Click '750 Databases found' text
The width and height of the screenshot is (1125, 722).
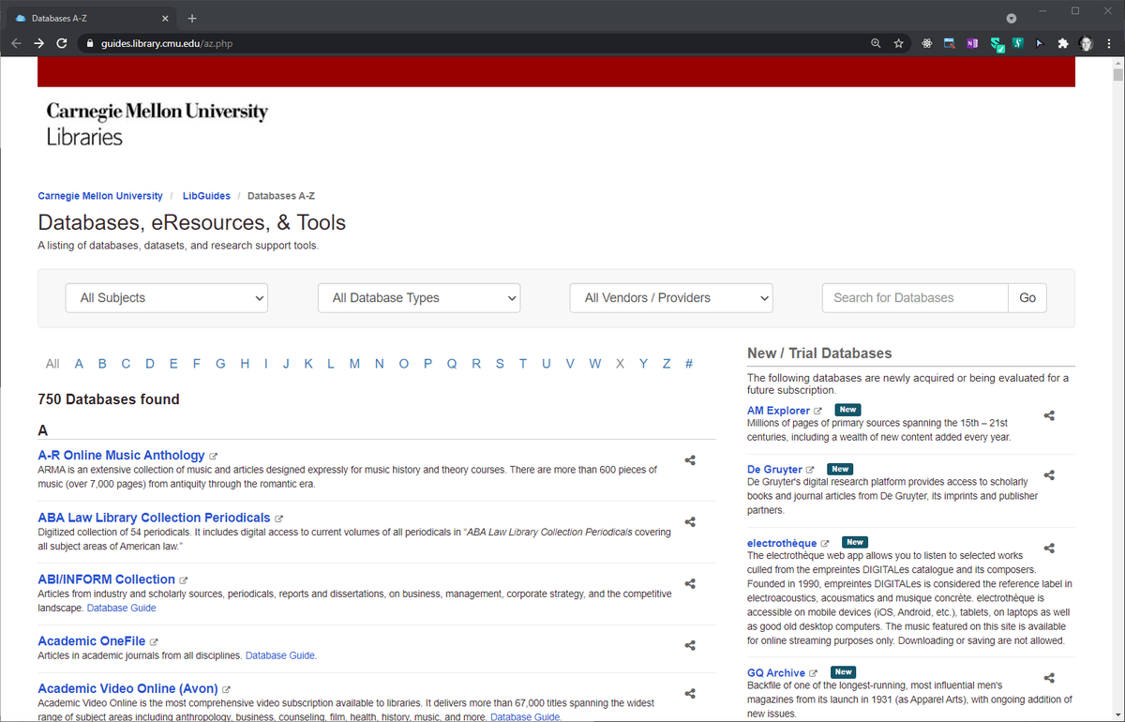(x=108, y=399)
